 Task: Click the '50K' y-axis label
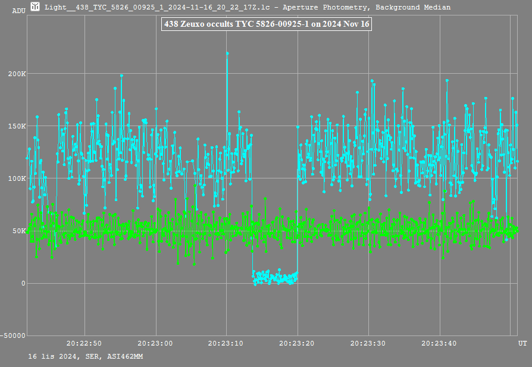19,231
